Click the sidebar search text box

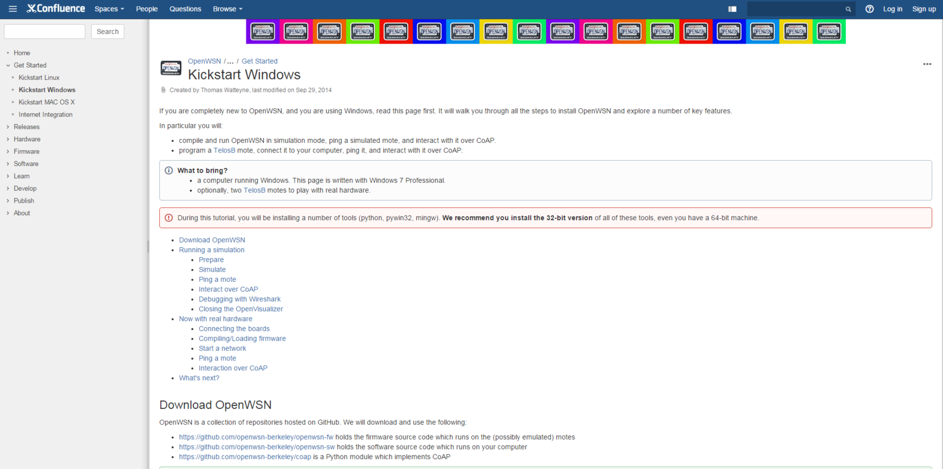45,31
